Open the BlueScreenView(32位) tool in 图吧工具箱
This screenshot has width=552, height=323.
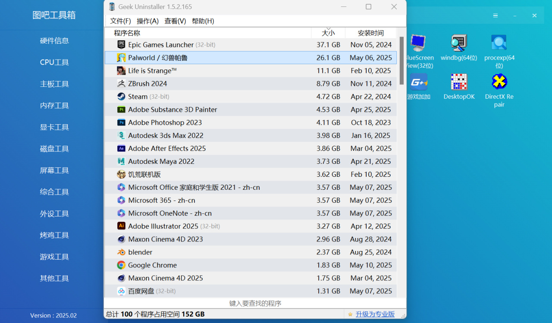click(x=418, y=51)
